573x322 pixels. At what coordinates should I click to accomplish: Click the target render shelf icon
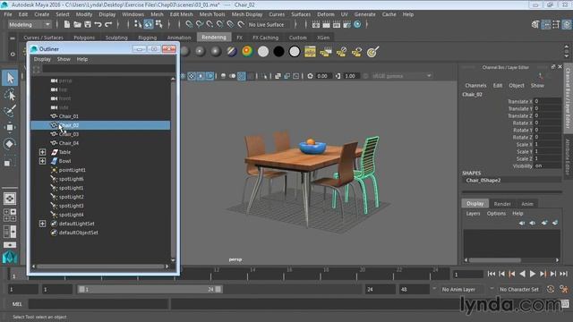coord(372,52)
